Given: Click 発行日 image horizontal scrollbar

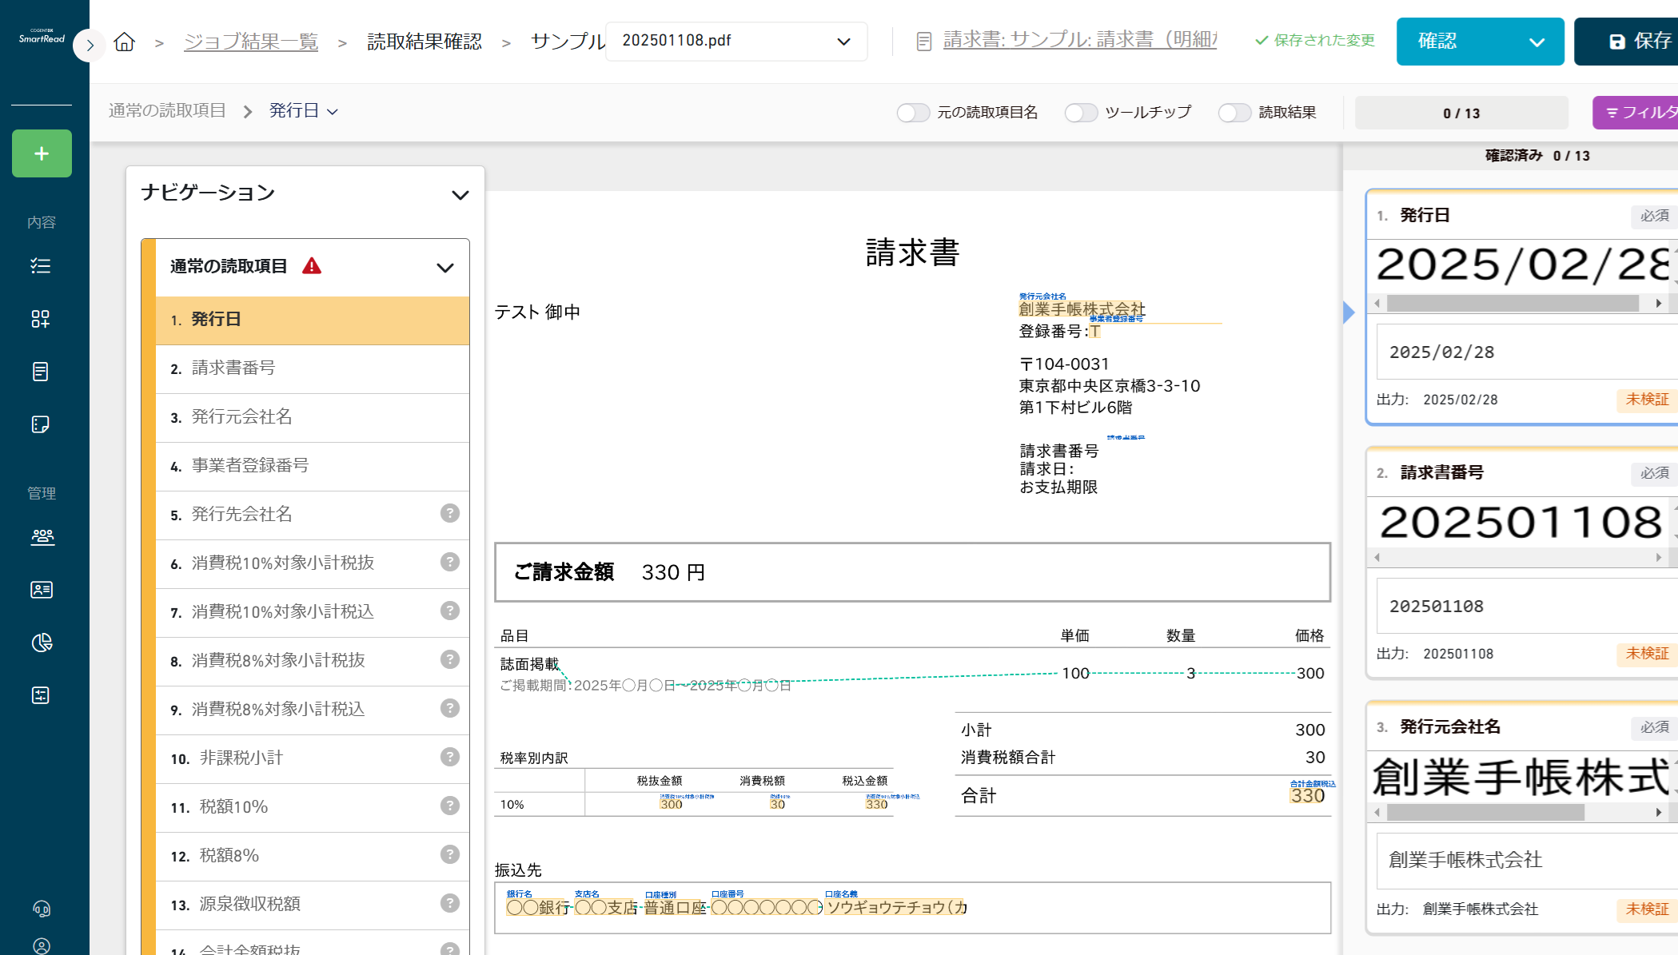Looking at the screenshot, I should point(1513,304).
